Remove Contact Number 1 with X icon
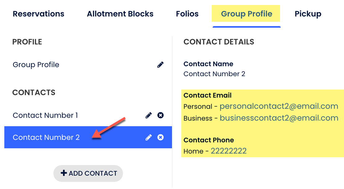This screenshot has height=189, width=344. point(161,115)
